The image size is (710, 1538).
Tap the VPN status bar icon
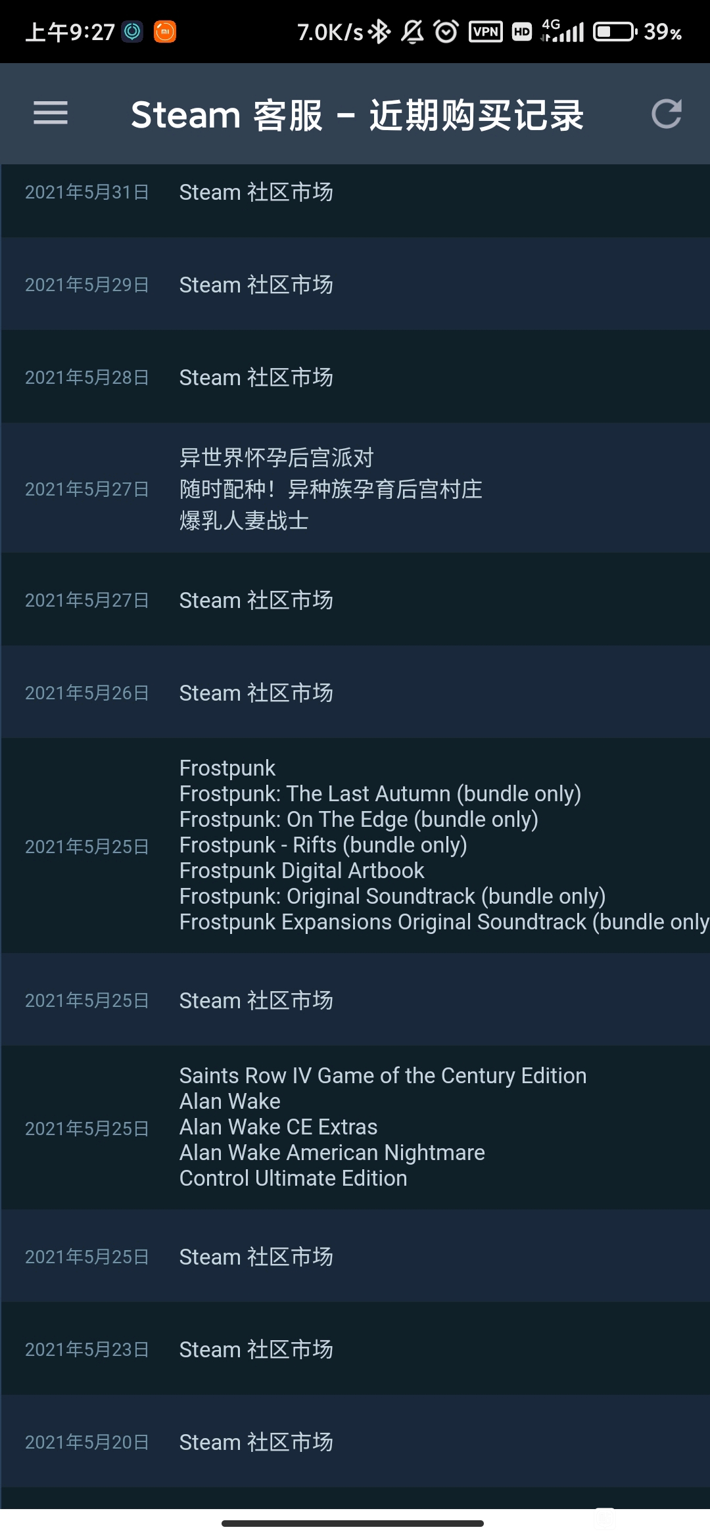pos(485,32)
